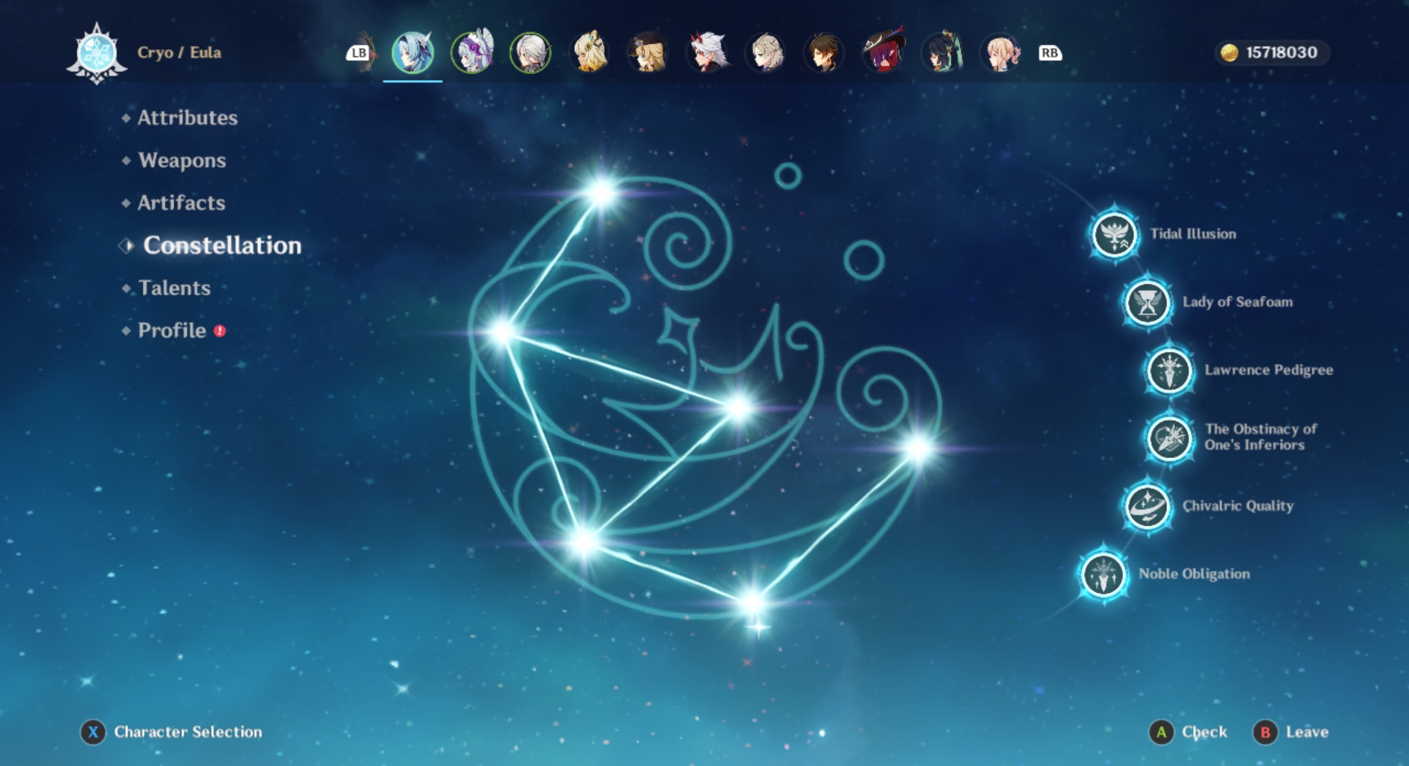Click the RB next-character button
The height and width of the screenshot is (766, 1409).
[x=1050, y=53]
